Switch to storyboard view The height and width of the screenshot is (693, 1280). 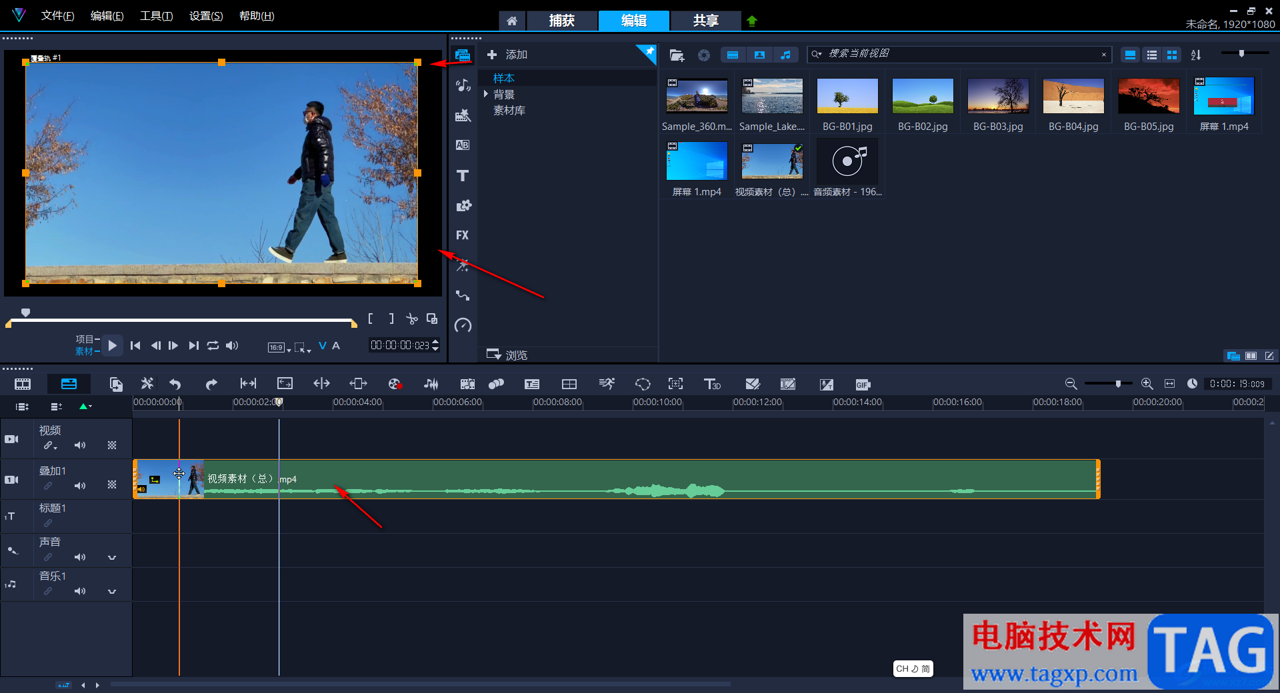coord(23,384)
